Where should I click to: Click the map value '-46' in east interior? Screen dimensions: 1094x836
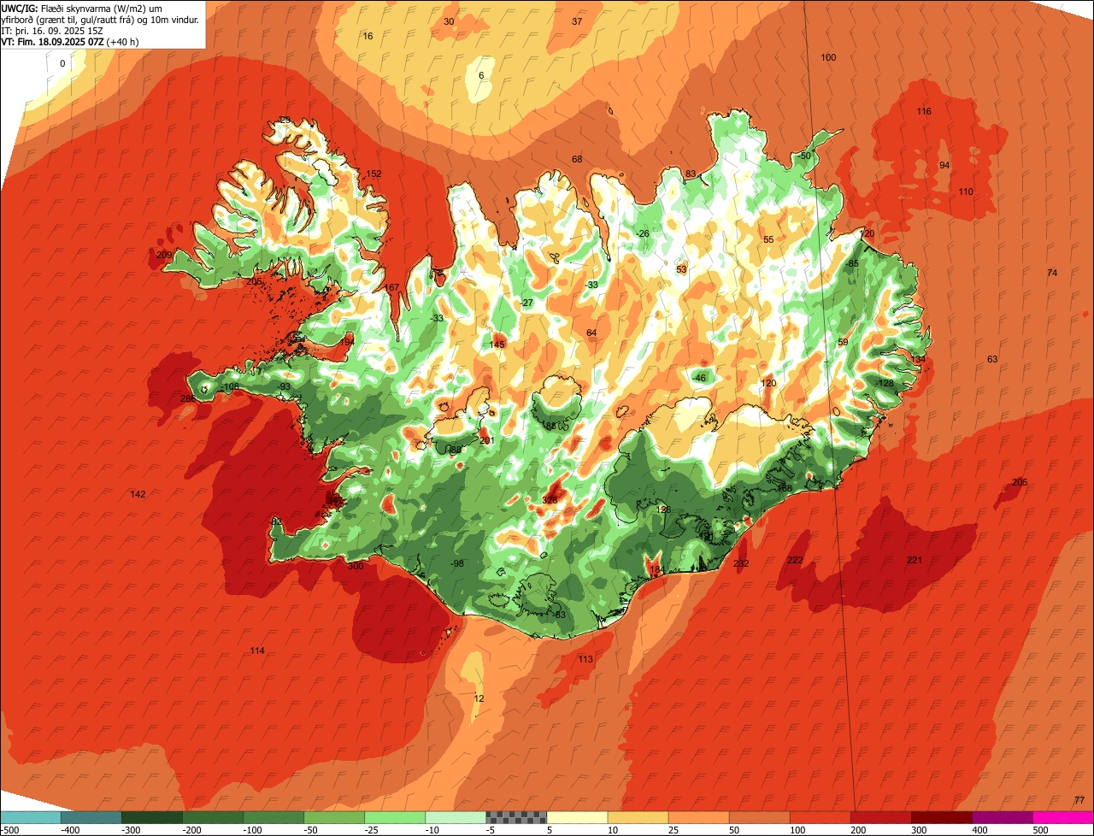point(699,378)
